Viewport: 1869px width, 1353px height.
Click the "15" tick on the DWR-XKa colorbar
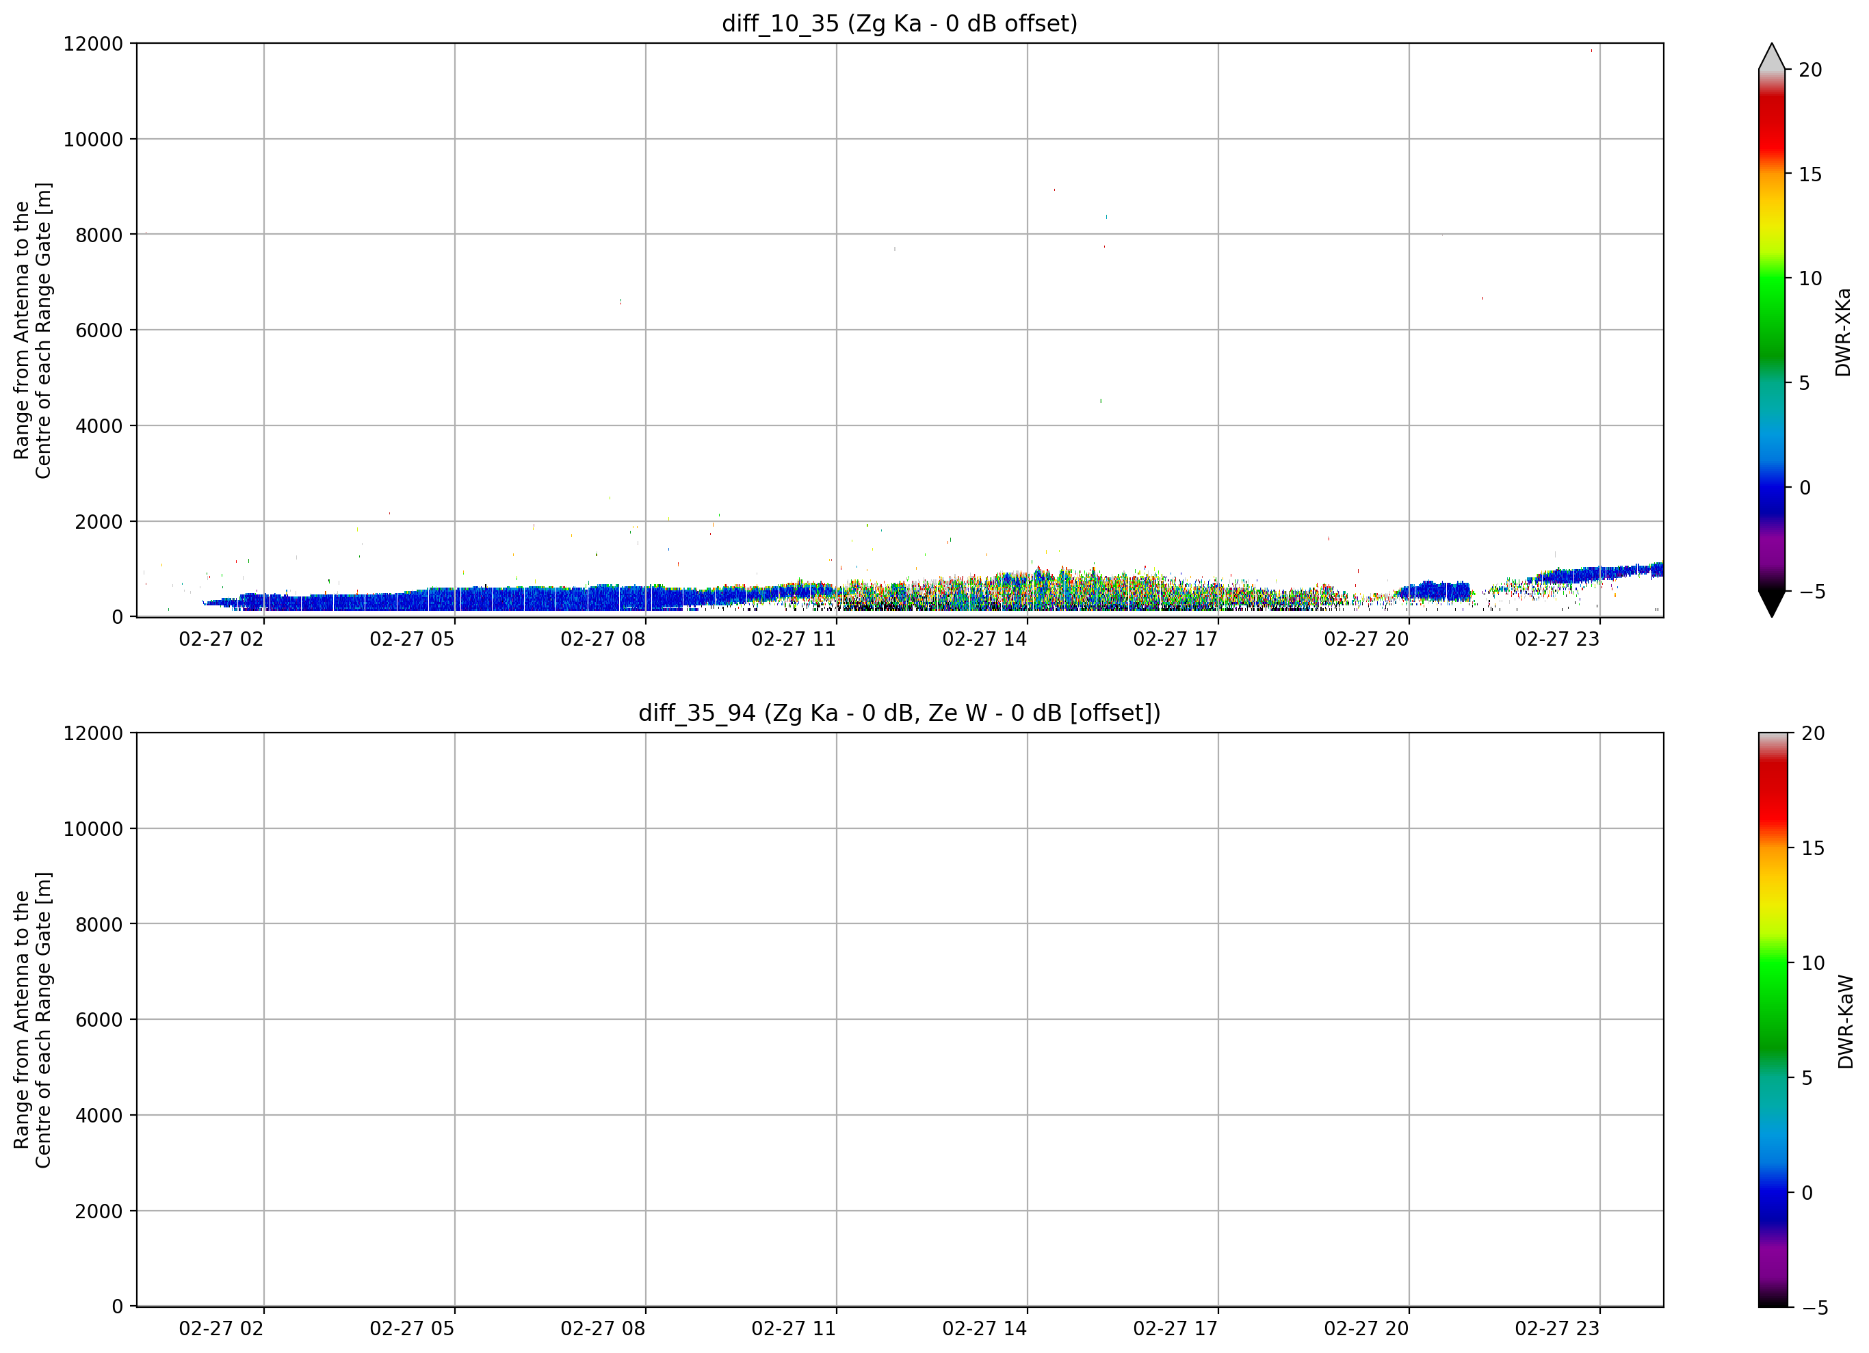[x=1810, y=174]
